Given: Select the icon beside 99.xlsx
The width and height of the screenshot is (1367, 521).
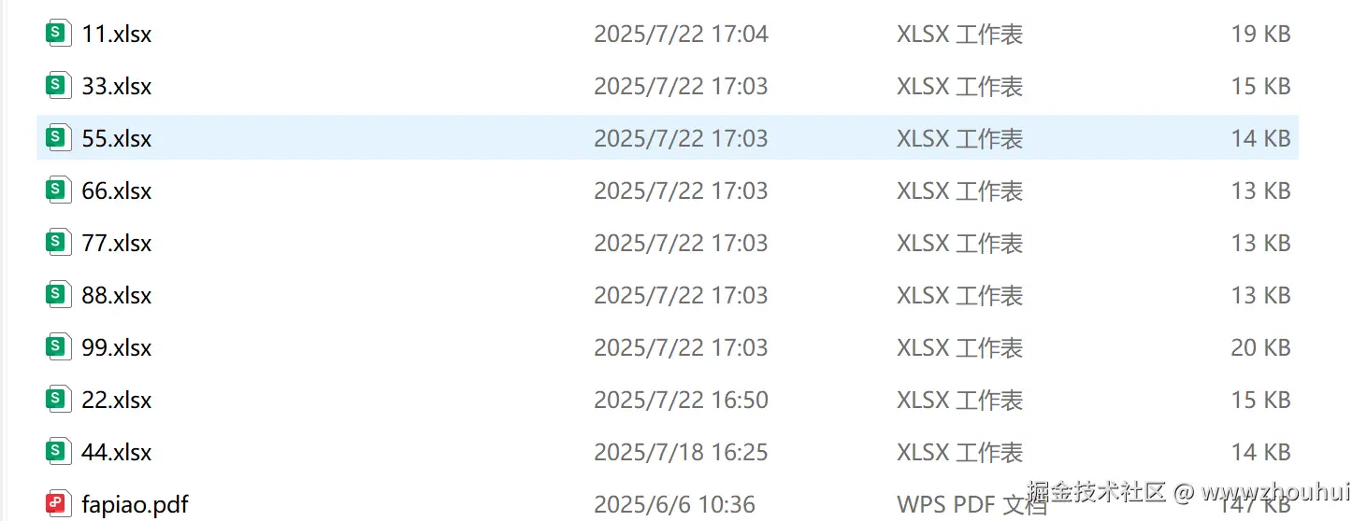Looking at the screenshot, I should pyautogui.click(x=58, y=347).
